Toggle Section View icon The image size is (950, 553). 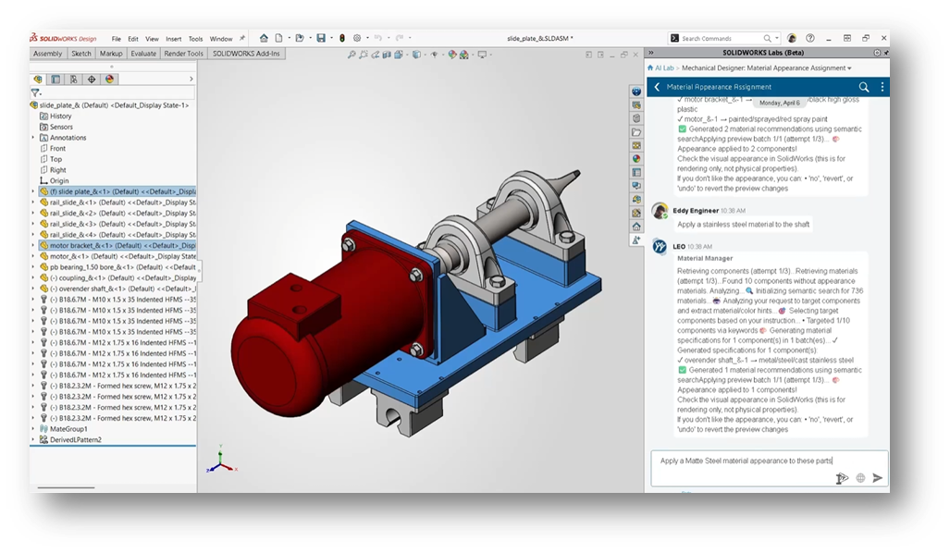(x=387, y=55)
